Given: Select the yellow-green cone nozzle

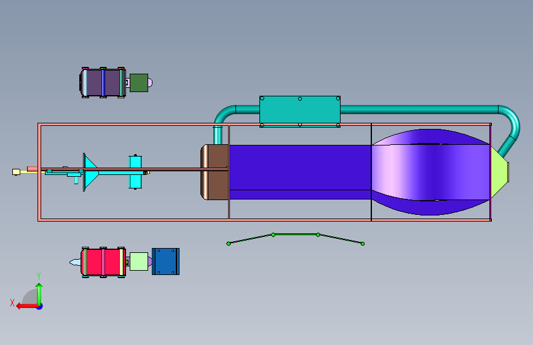Looking at the screenshot, I should pos(499,172).
